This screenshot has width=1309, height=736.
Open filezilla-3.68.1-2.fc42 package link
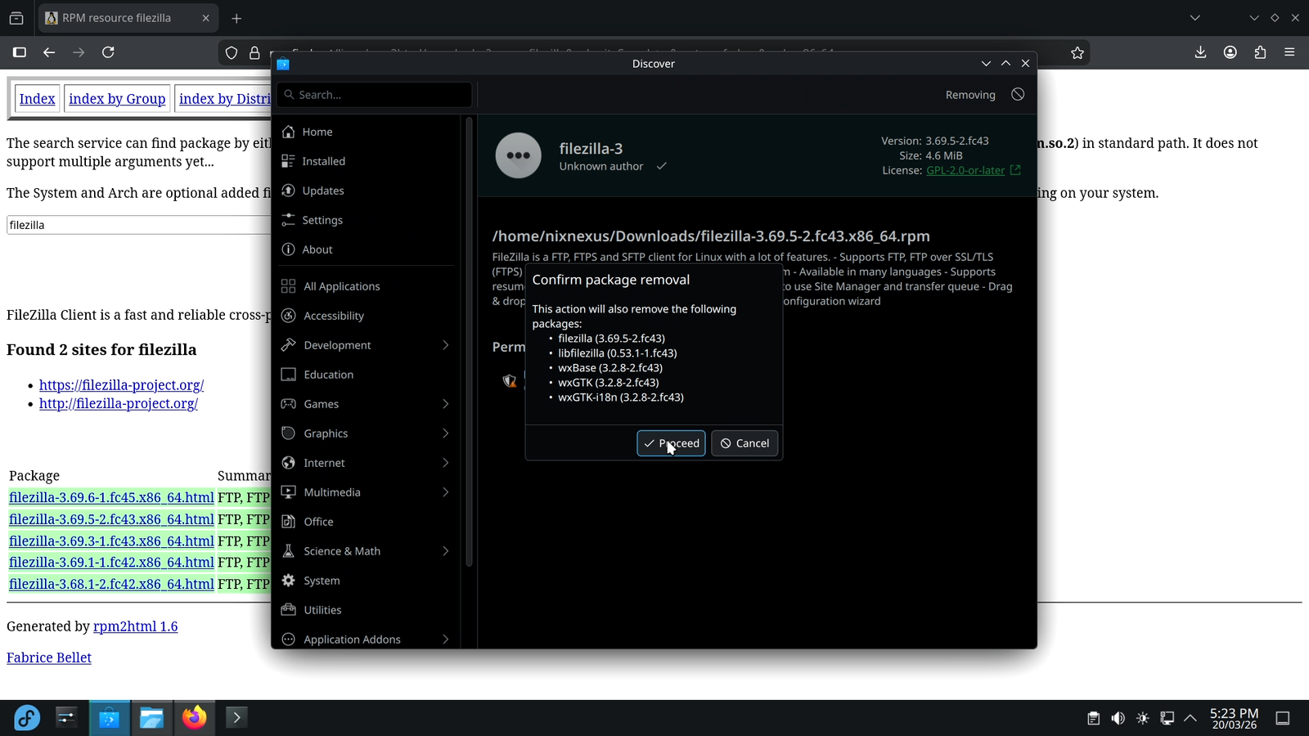pos(111,585)
